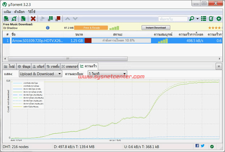Expand the search engine dropdown arrow

pyautogui.click(x=197, y=19)
